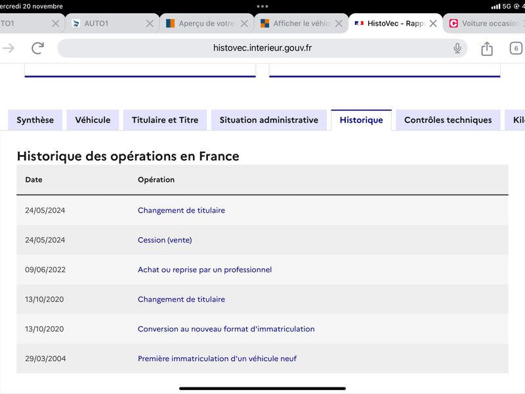Open Achat ou reprise par un professionnel
The width and height of the screenshot is (525, 394).
pyautogui.click(x=205, y=270)
